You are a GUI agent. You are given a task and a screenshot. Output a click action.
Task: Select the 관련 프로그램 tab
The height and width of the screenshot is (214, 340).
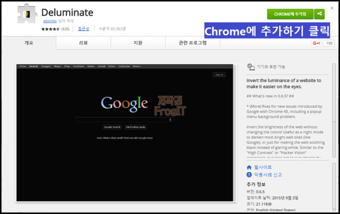tap(192, 43)
